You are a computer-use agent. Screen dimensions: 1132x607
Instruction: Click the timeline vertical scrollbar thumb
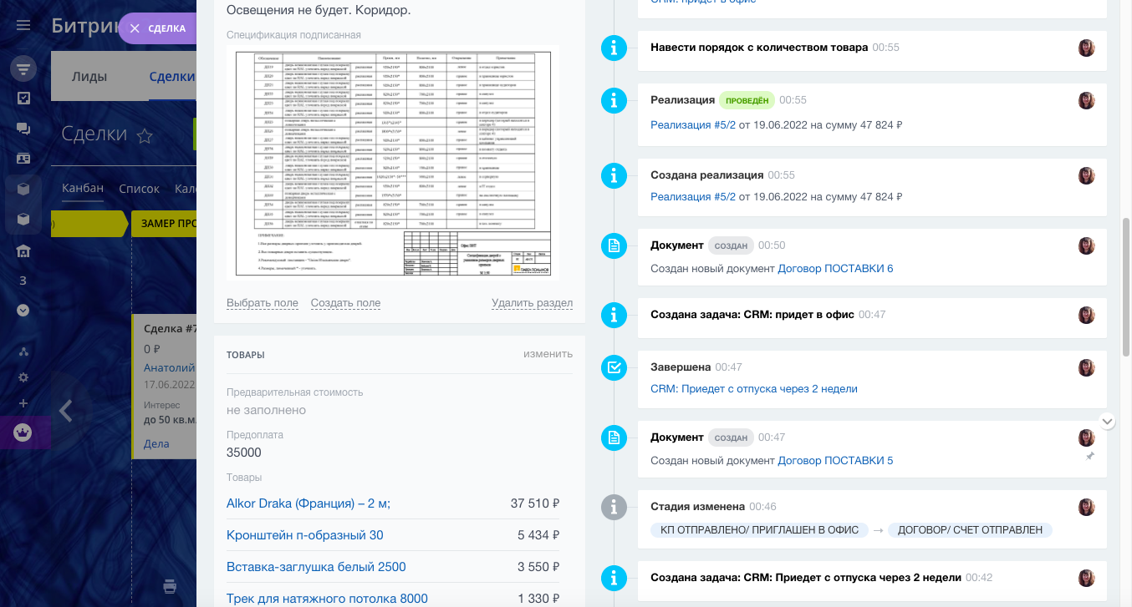[1125, 287]
